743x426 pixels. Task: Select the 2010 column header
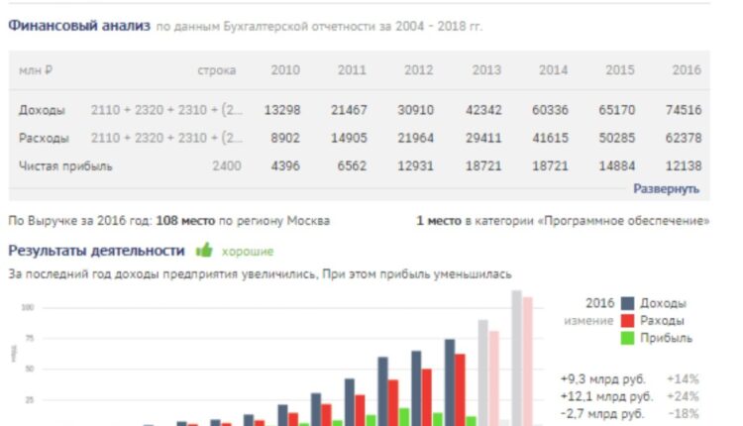(x=285, y=70)
